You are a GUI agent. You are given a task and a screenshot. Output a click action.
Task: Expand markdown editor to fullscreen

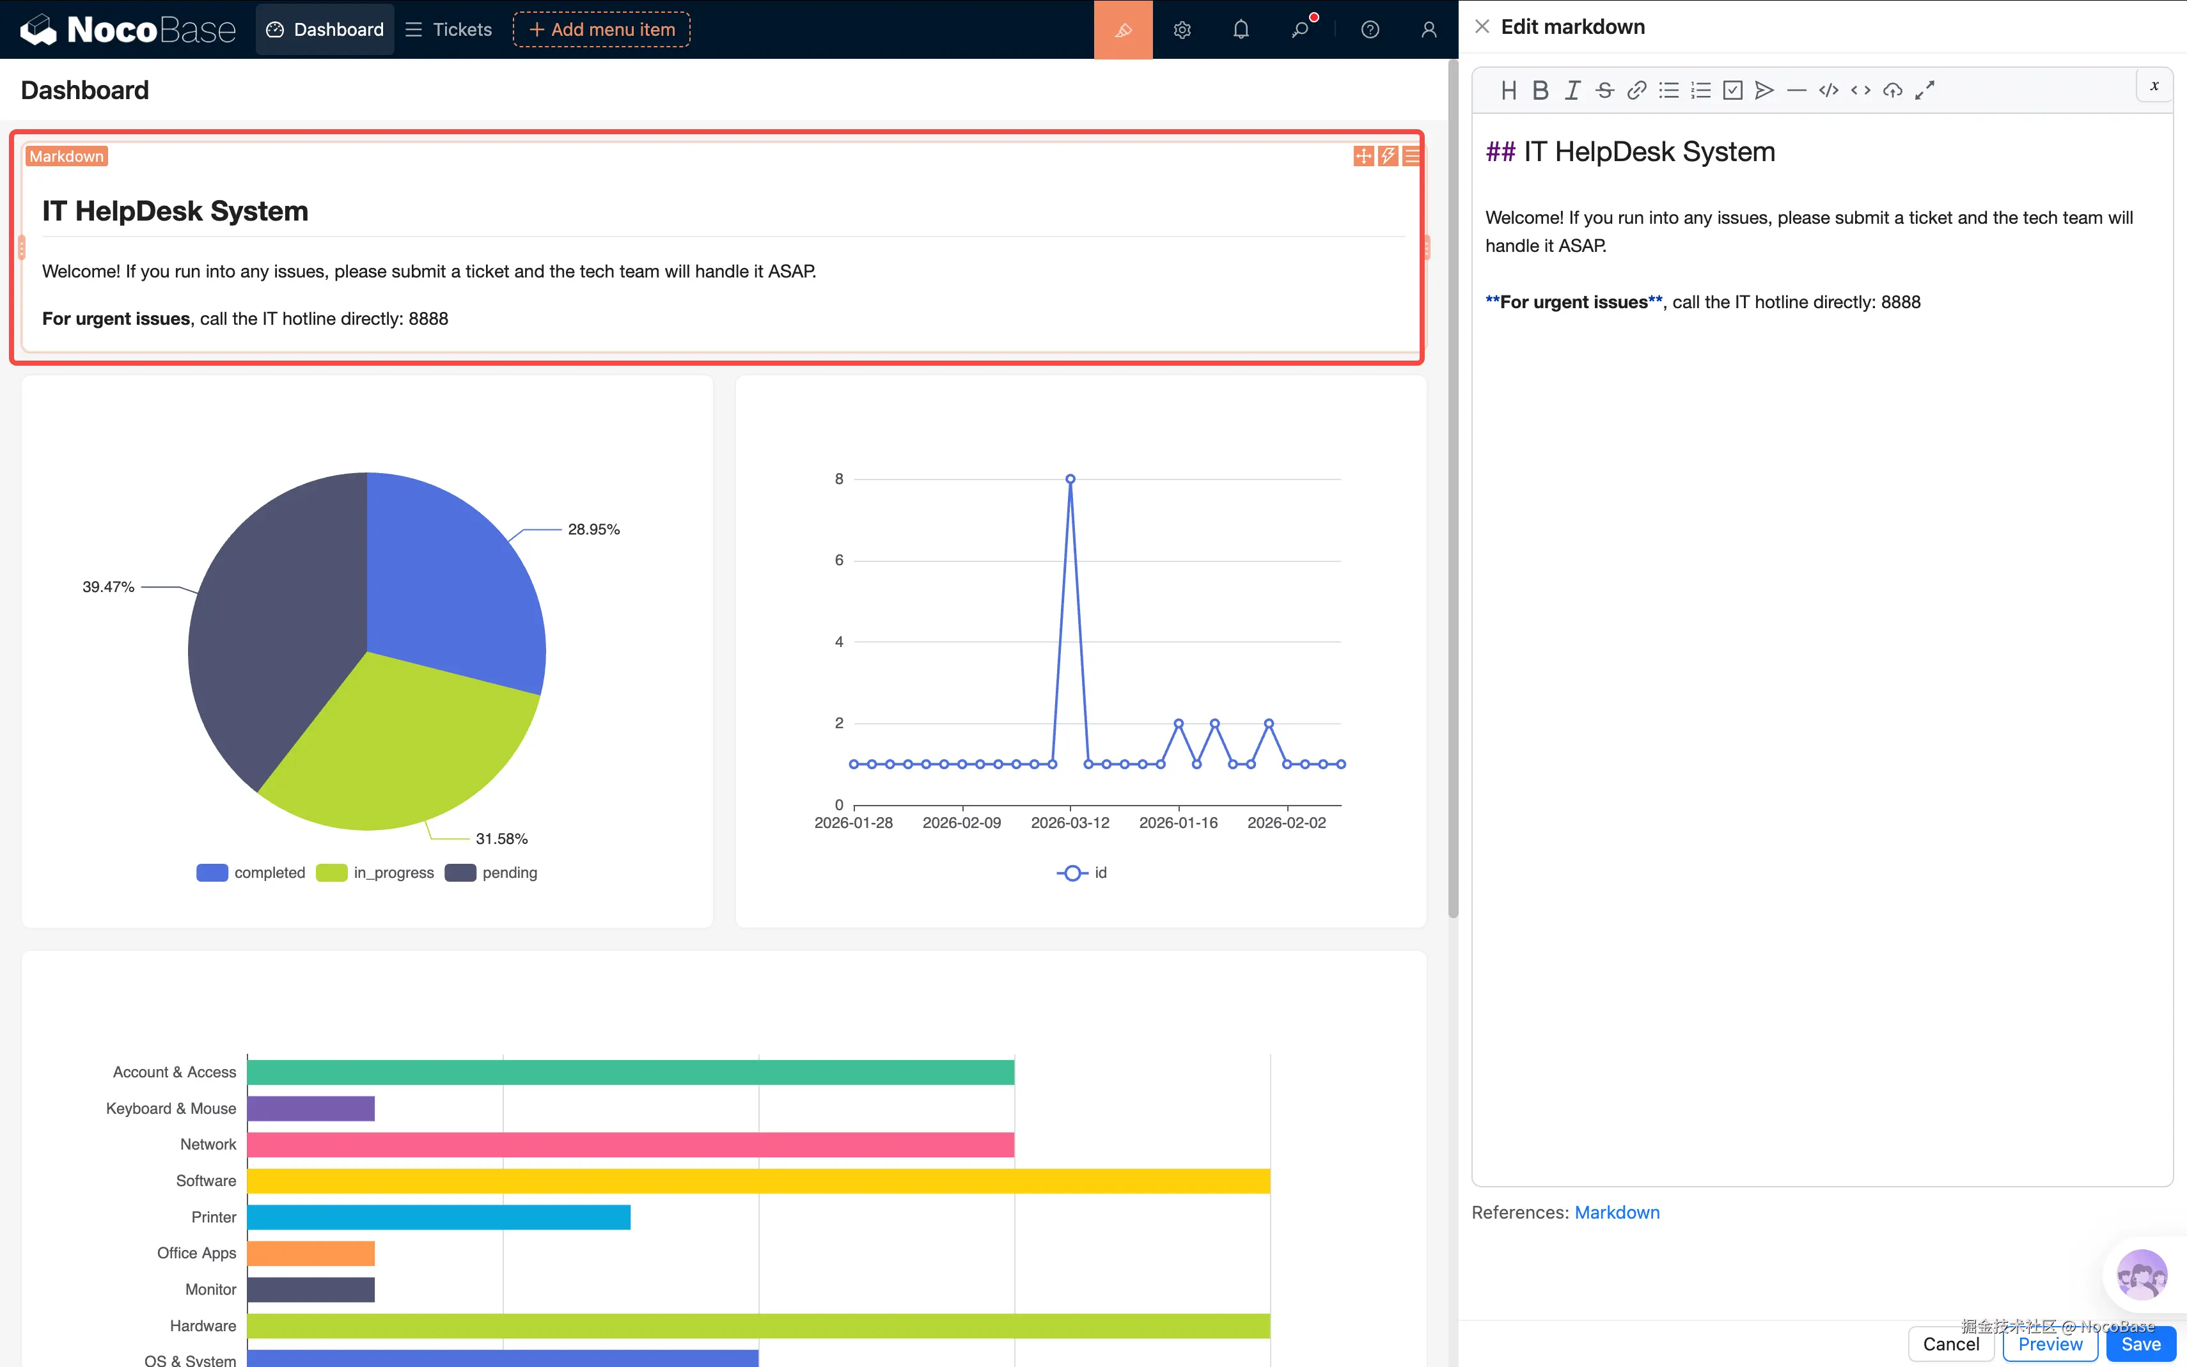click(1924, 90)
